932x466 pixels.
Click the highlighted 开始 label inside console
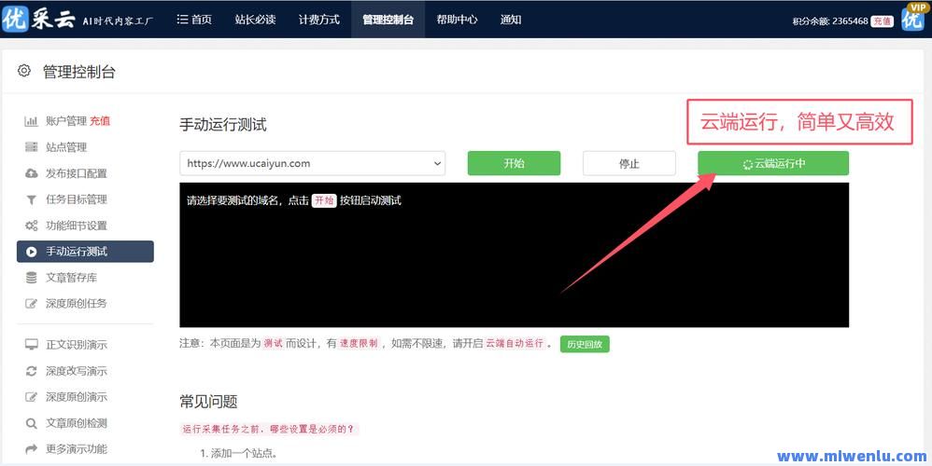pos(324,200)
